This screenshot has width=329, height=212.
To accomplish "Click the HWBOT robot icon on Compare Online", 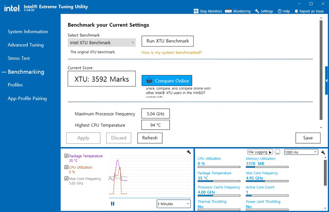I will [x=149, y=80].
